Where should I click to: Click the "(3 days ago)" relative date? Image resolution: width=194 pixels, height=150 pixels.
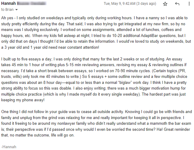click(146, 4)
